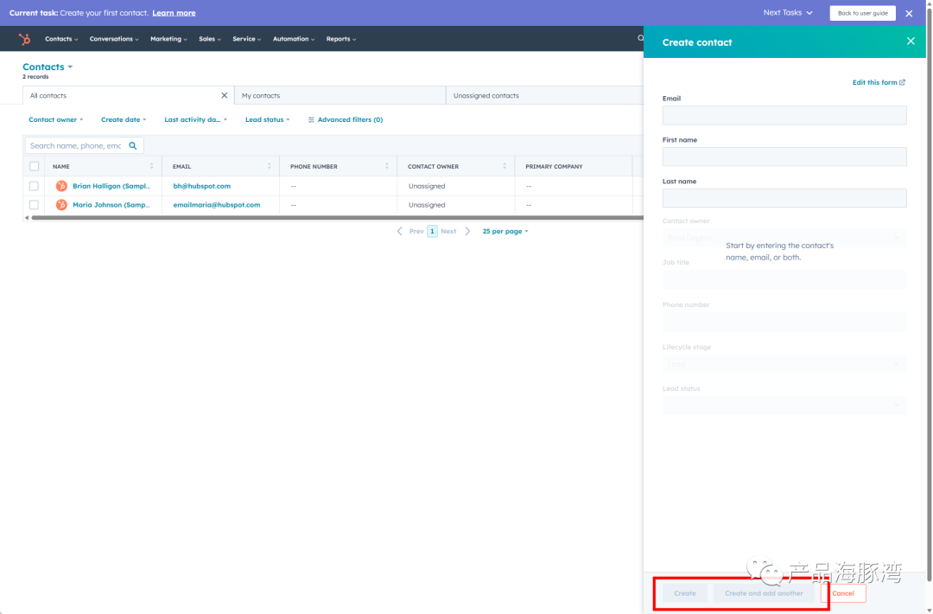Open Brian Halligan's contact avatar icon
Viewport: 933px width, 614px height.
coord(61,186)
